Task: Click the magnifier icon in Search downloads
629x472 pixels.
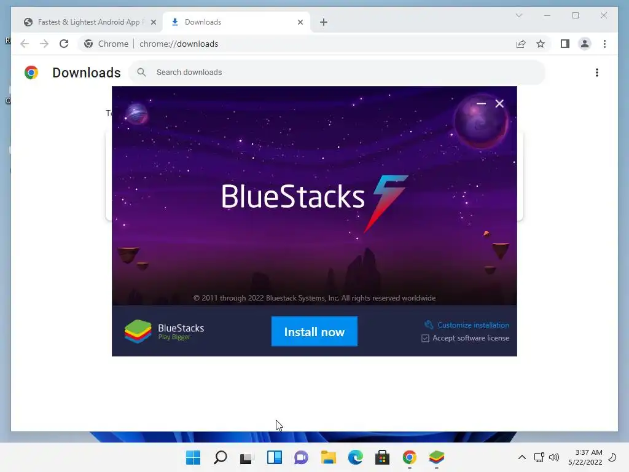Action: click(x=141, y=73)
